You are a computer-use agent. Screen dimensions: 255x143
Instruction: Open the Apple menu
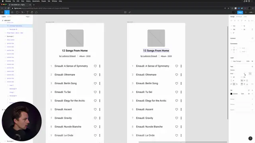click(x=3, y=1)
